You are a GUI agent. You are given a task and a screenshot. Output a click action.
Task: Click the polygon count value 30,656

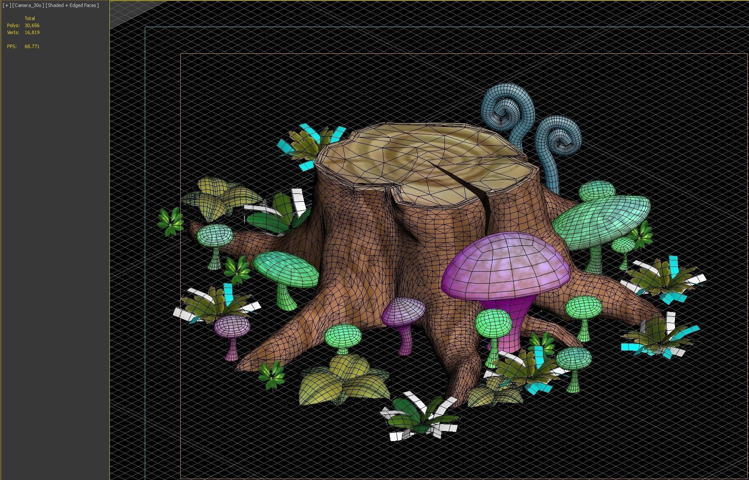pos(32,25)
